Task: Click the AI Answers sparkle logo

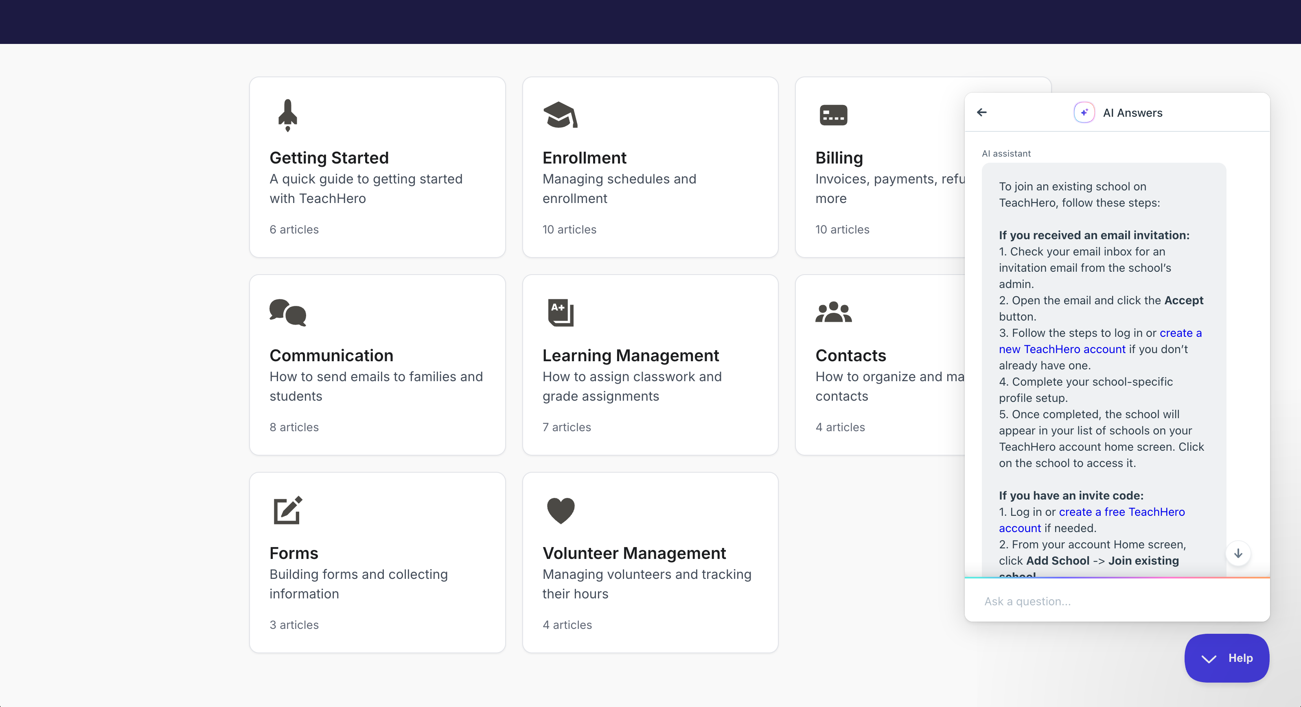Action: point(1084,113)
